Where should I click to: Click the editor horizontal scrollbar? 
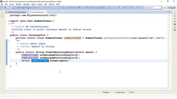pyautogui.click(x=88, y=88)
